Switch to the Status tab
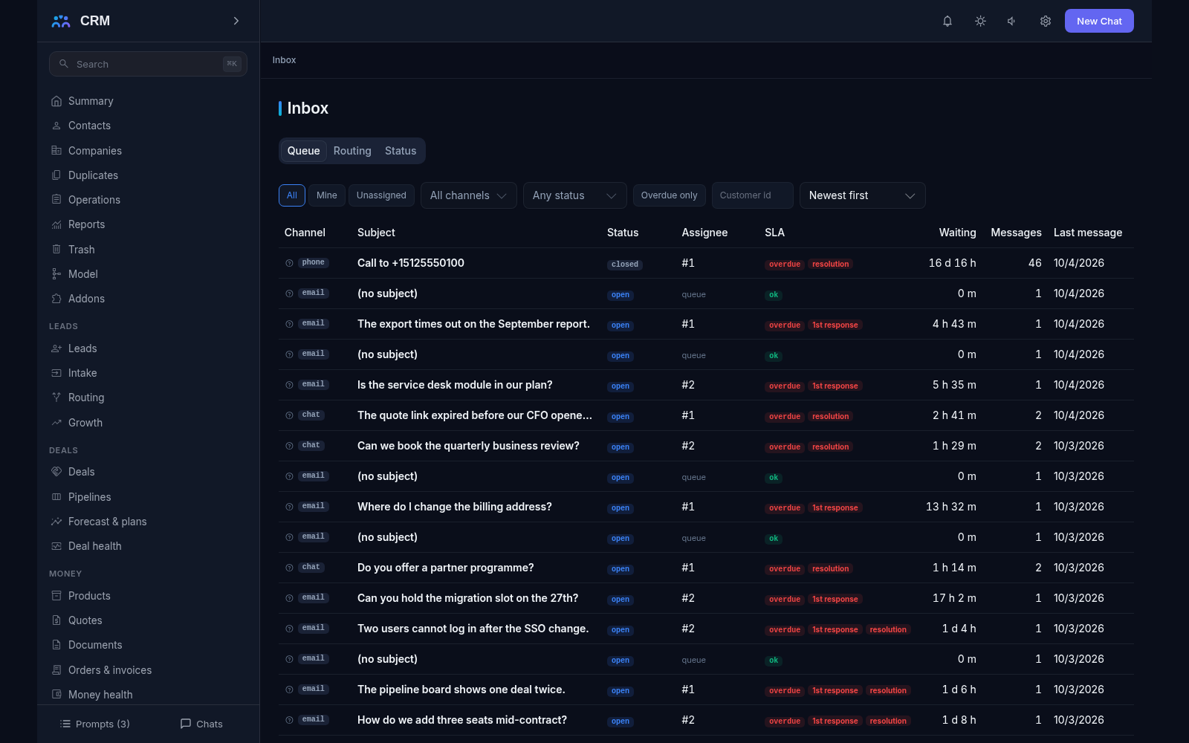 [401, 151]
